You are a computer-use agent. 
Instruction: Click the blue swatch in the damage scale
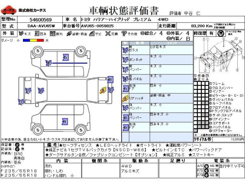click(26, 40)
